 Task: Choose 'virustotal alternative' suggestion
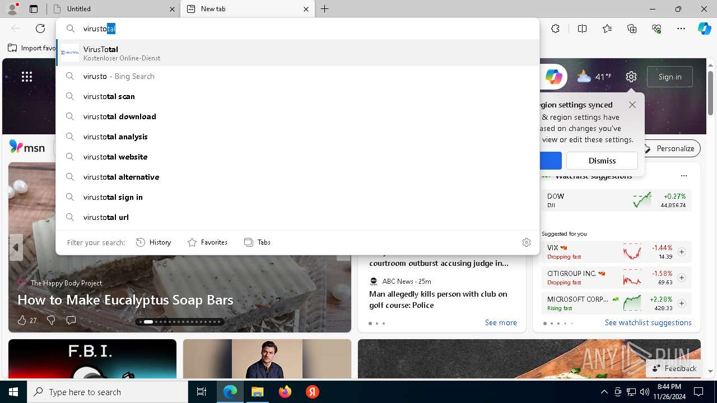point(297,177)
